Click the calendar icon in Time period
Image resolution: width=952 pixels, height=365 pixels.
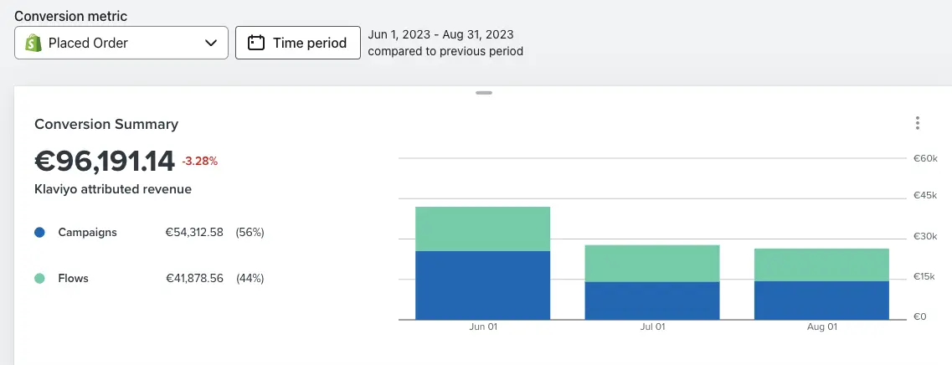[x=257, y=43]
